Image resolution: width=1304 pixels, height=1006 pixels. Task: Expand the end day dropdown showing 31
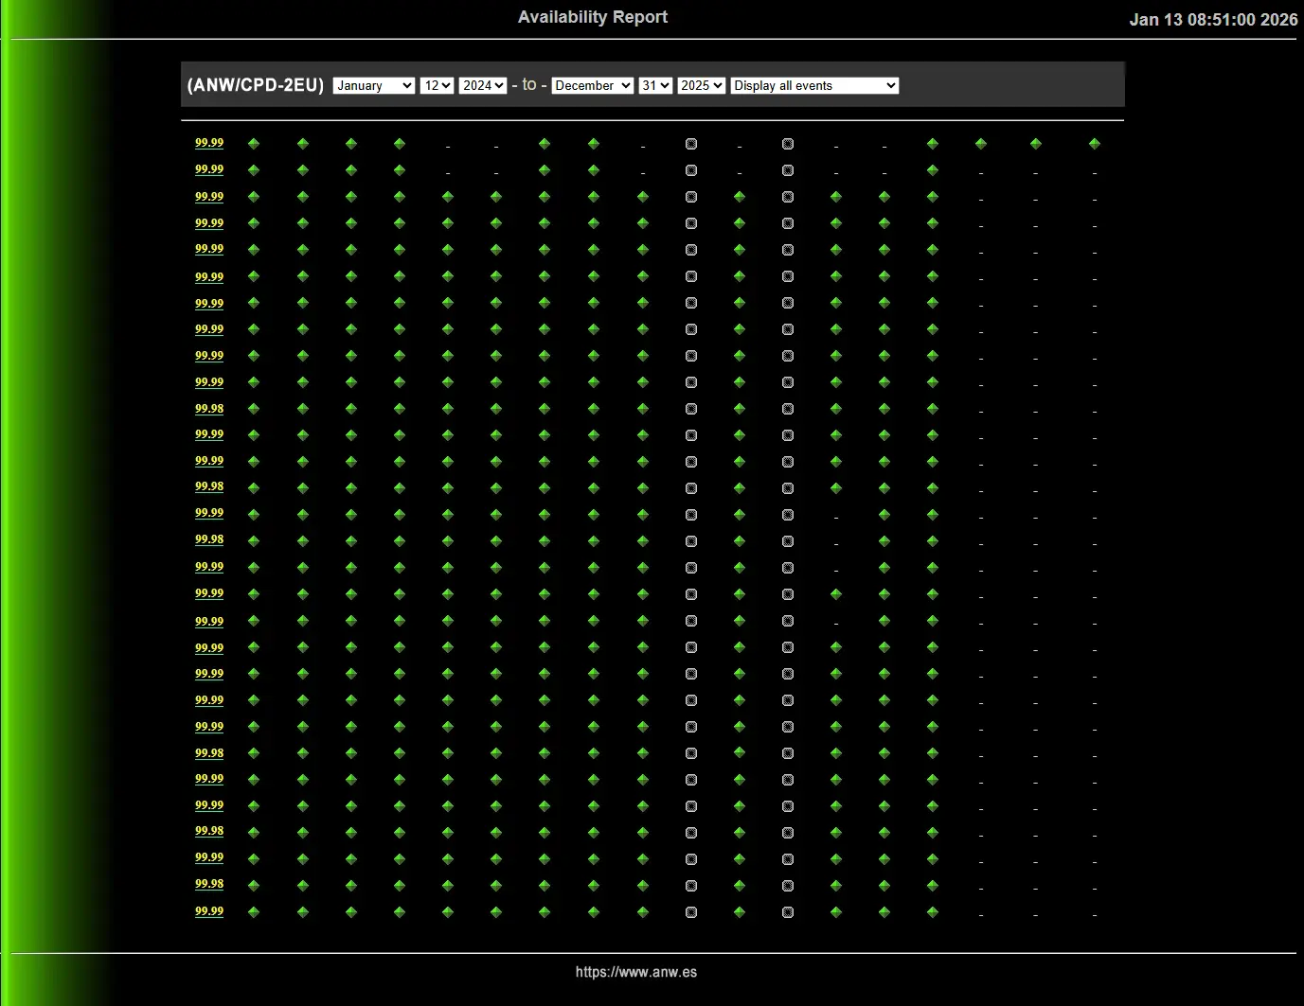(x=655, y=85)
